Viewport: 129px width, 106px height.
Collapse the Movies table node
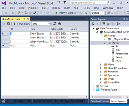pos(105,43)
